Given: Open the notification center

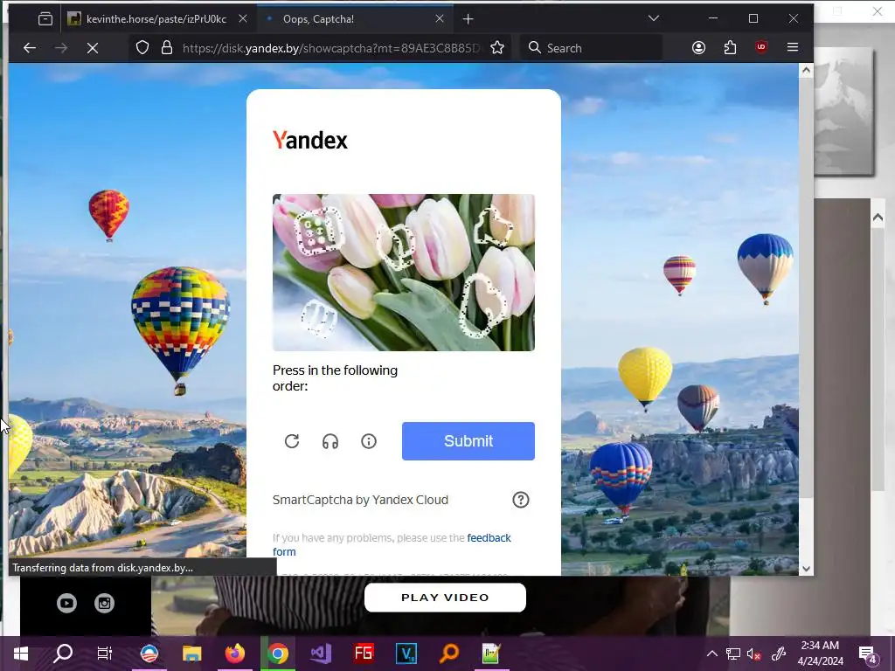Looking at the screenshot, I should [x=868, y=654].
